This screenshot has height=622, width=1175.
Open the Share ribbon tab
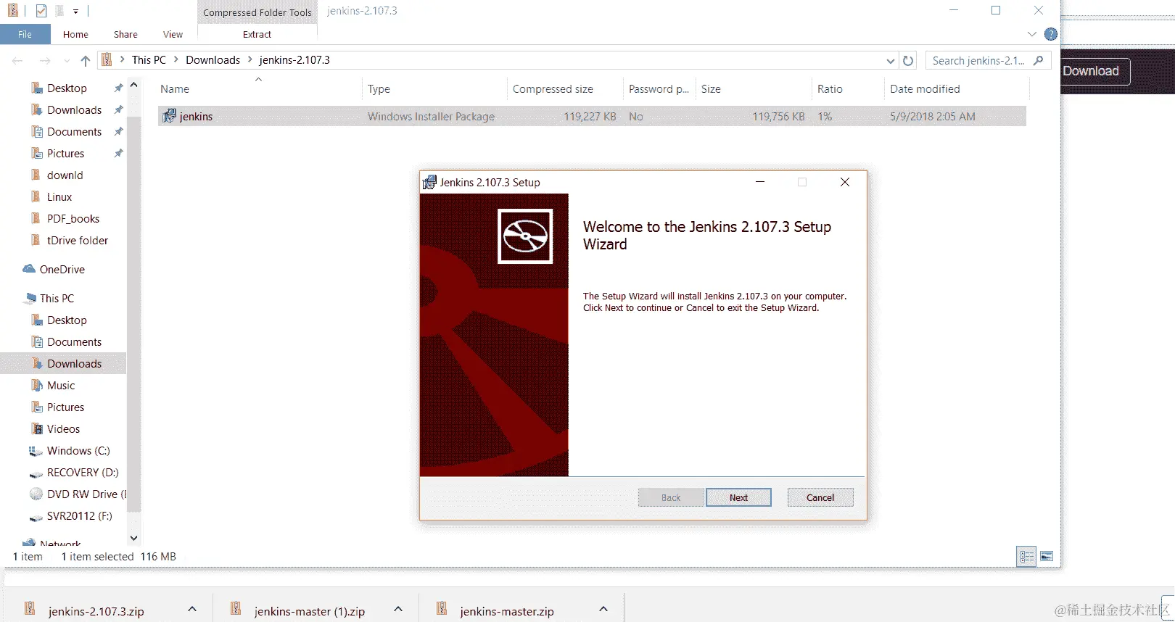[x=125, y=34]
